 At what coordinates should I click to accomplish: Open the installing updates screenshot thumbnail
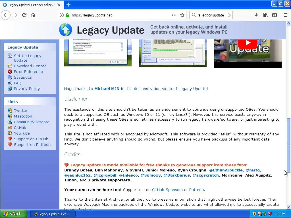[x=173, y=53]
